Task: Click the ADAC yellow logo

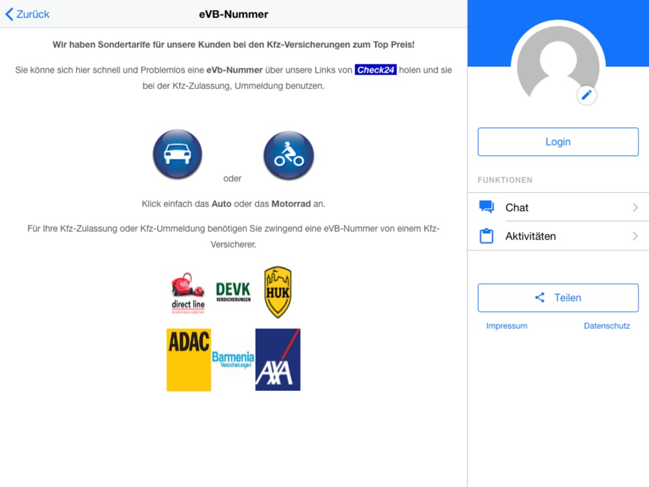Action: (x=189, y=360)
